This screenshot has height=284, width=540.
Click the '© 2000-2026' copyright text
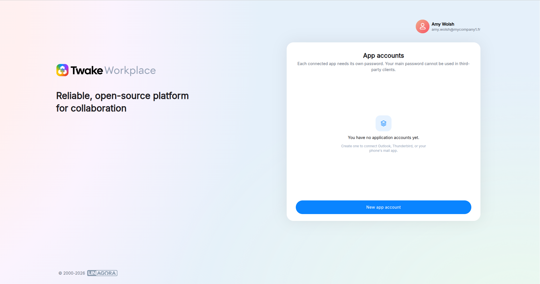[x=72, y=273]
